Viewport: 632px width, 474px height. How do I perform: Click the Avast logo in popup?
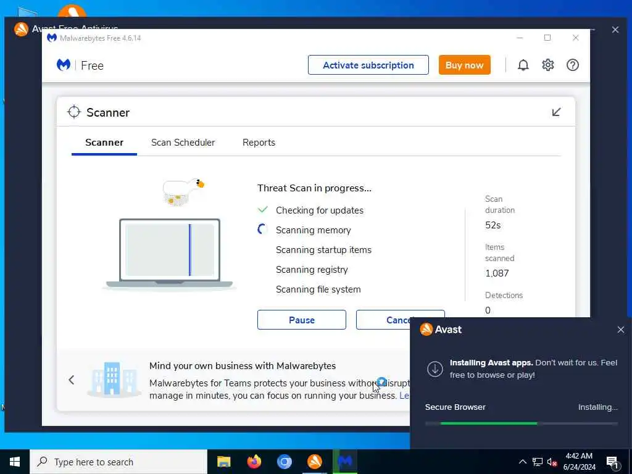coord(426,330)
